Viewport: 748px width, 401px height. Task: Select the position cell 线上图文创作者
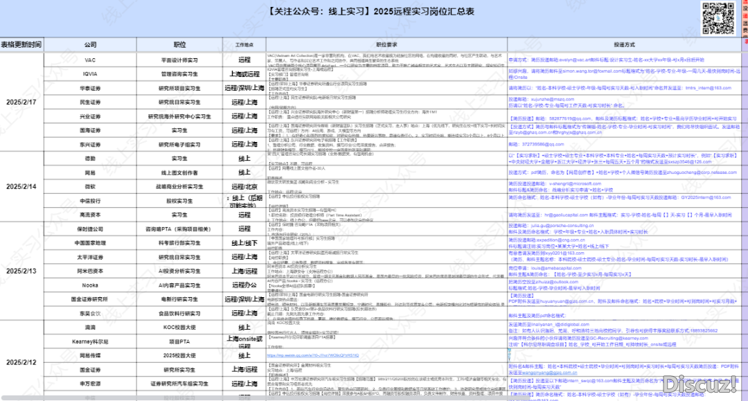point(179,172)
